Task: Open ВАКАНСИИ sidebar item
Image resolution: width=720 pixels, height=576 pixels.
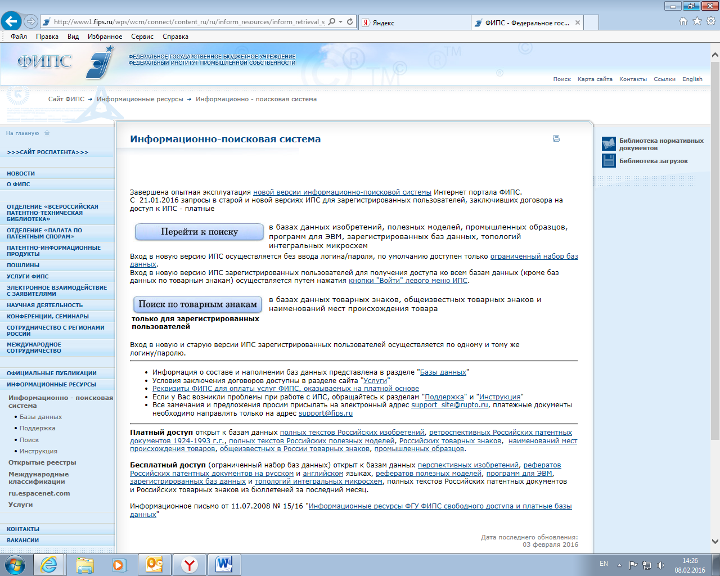Action: [23, 541]
